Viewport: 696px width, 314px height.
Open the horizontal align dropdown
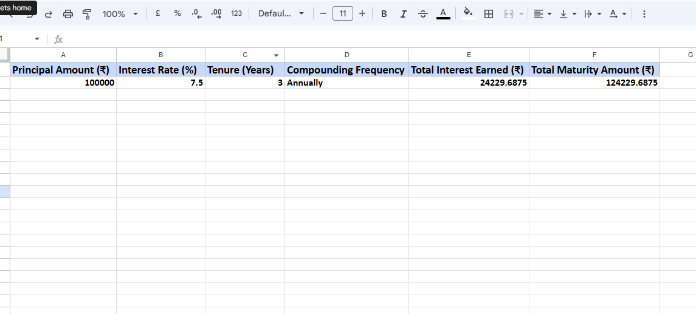[542, 14]
